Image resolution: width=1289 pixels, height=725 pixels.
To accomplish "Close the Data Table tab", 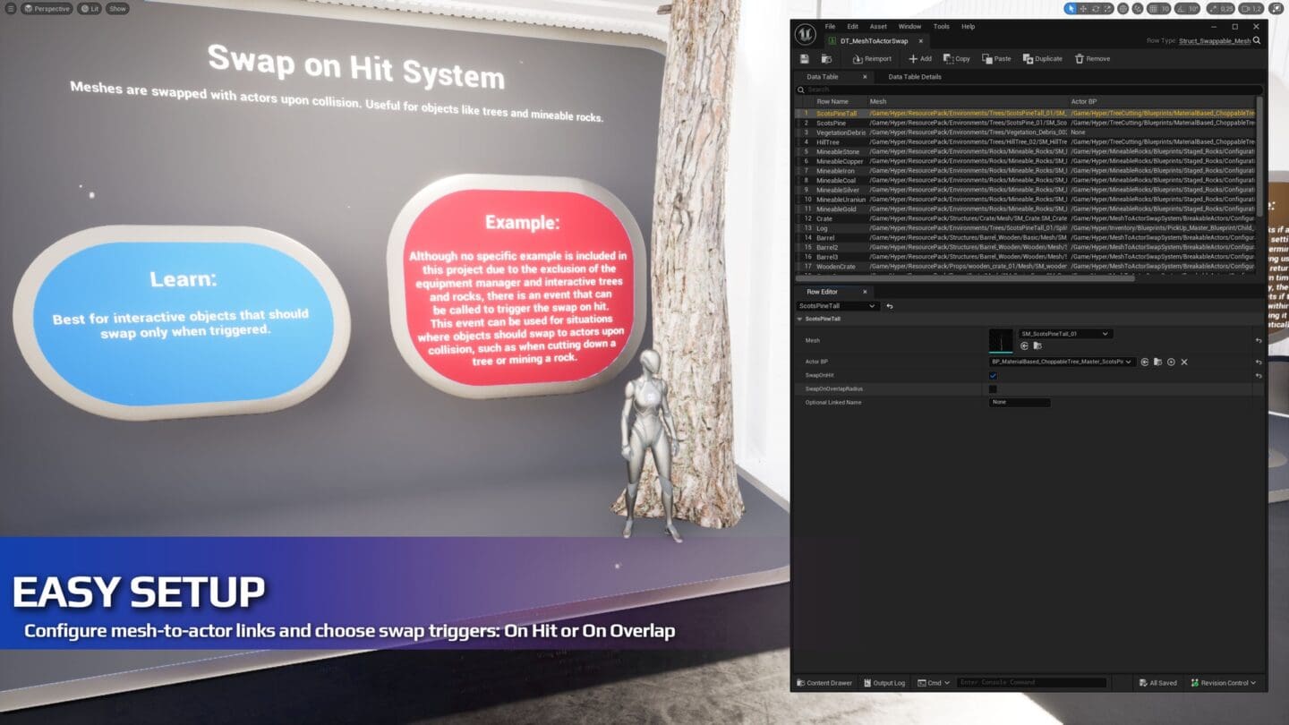I will pyautogui.click(x=865, y=77).
